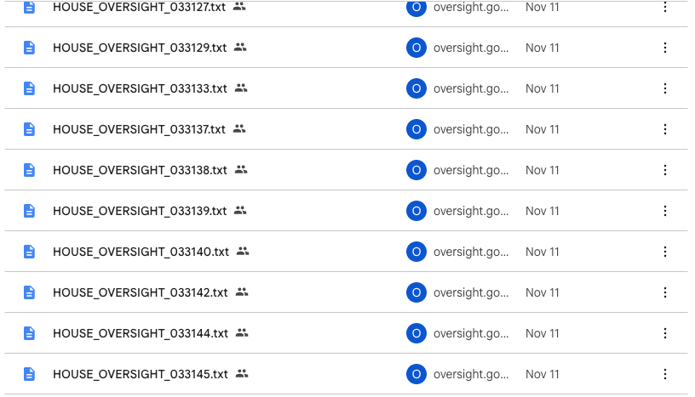
Task: Click the file icon for HOUSE_OVERSIGHT_033129.txt
Action: pos(30,48)
